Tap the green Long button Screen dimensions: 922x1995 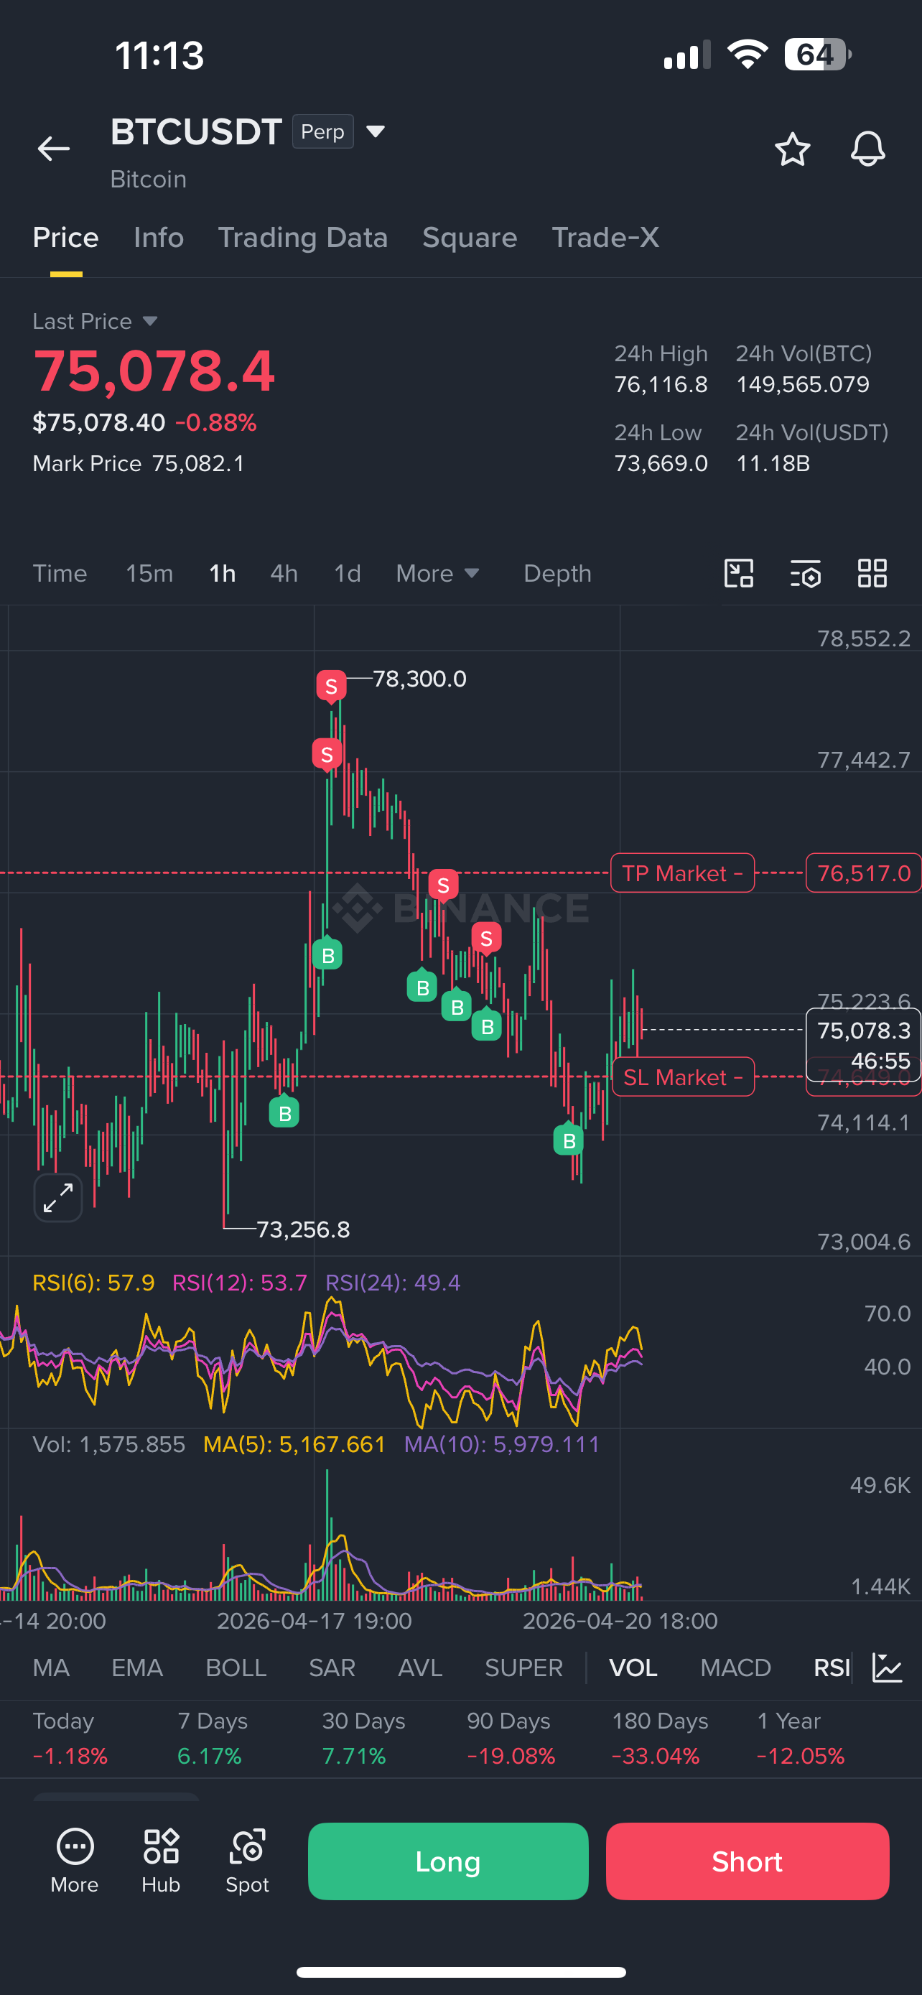click(x=448, y=1861)
